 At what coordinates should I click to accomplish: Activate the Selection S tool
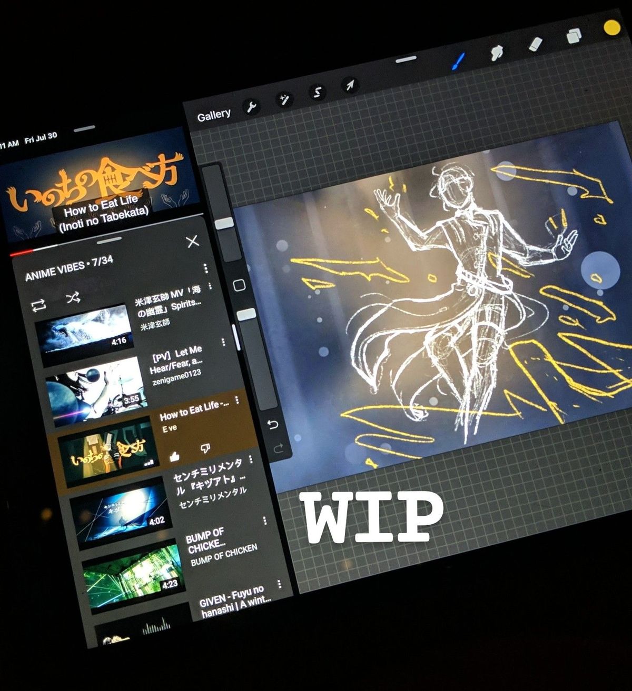[x=317, y=93]
